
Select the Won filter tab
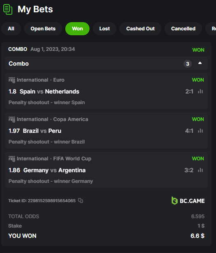[x=77, y=29]
